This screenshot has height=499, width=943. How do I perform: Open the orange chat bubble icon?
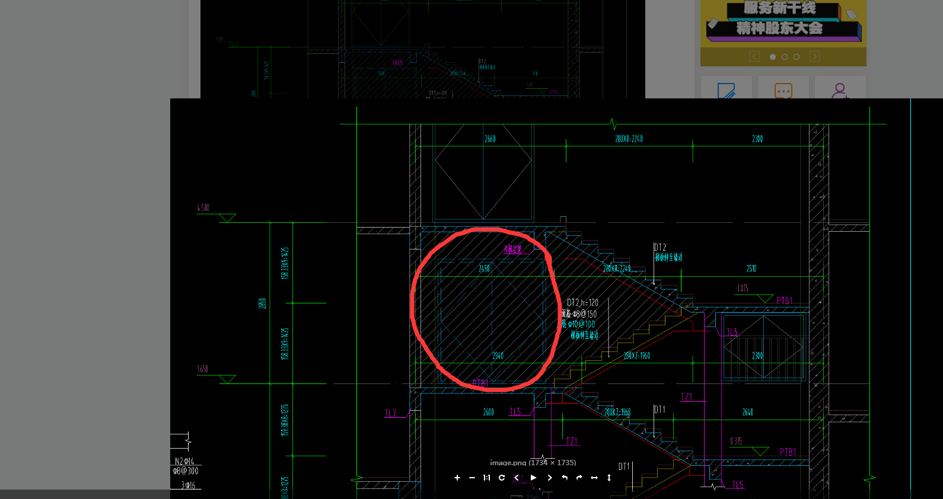coord(783,90)
